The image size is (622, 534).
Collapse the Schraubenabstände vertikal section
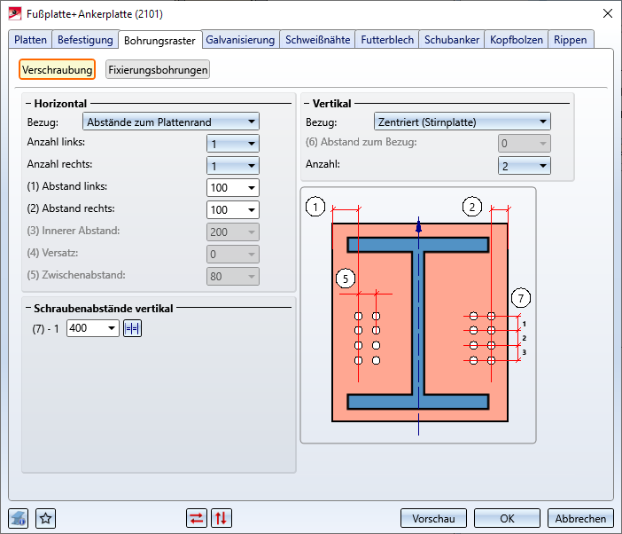tap(27, 308)
